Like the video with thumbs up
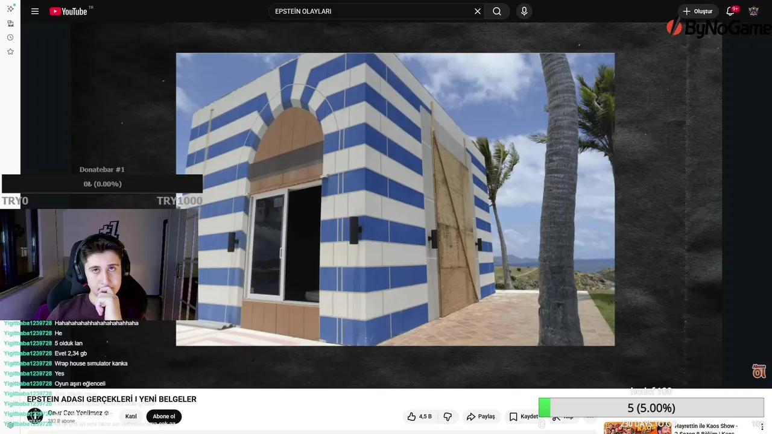 click(x=419, y=417)
